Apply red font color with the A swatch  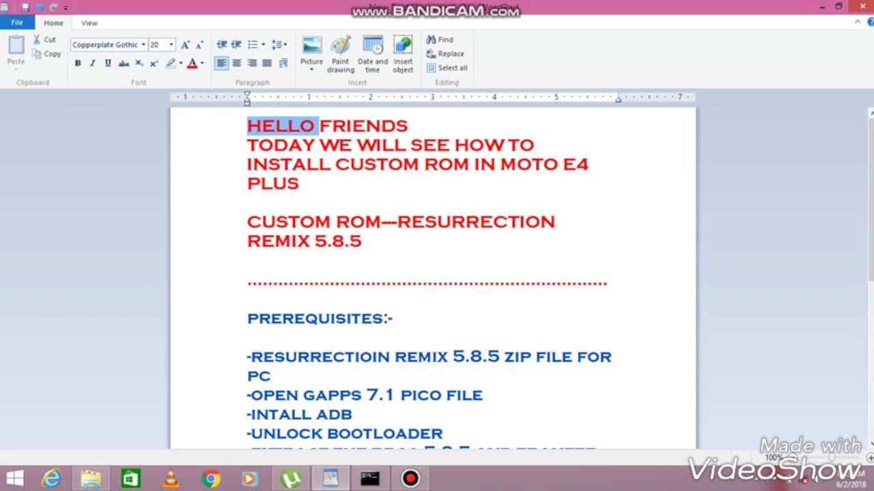click(192, 63)
